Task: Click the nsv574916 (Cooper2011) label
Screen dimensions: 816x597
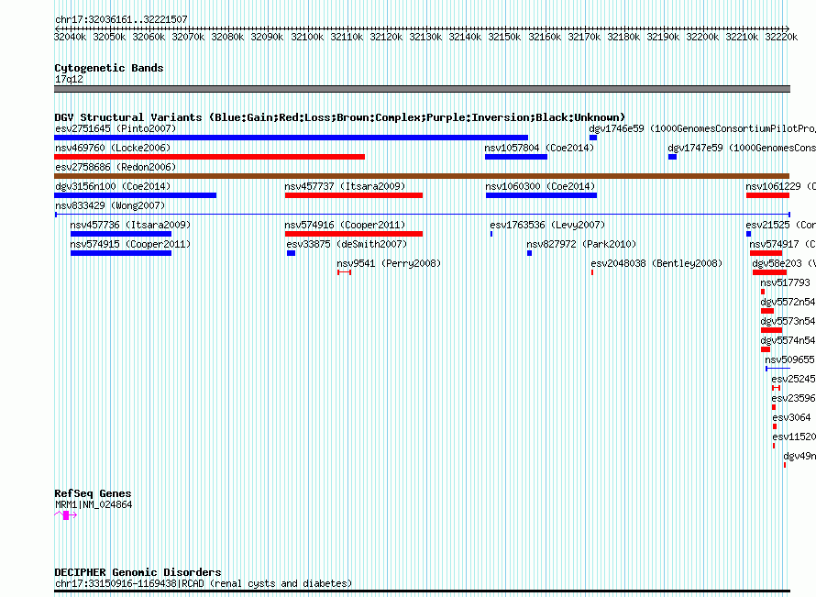Action: 345,225
